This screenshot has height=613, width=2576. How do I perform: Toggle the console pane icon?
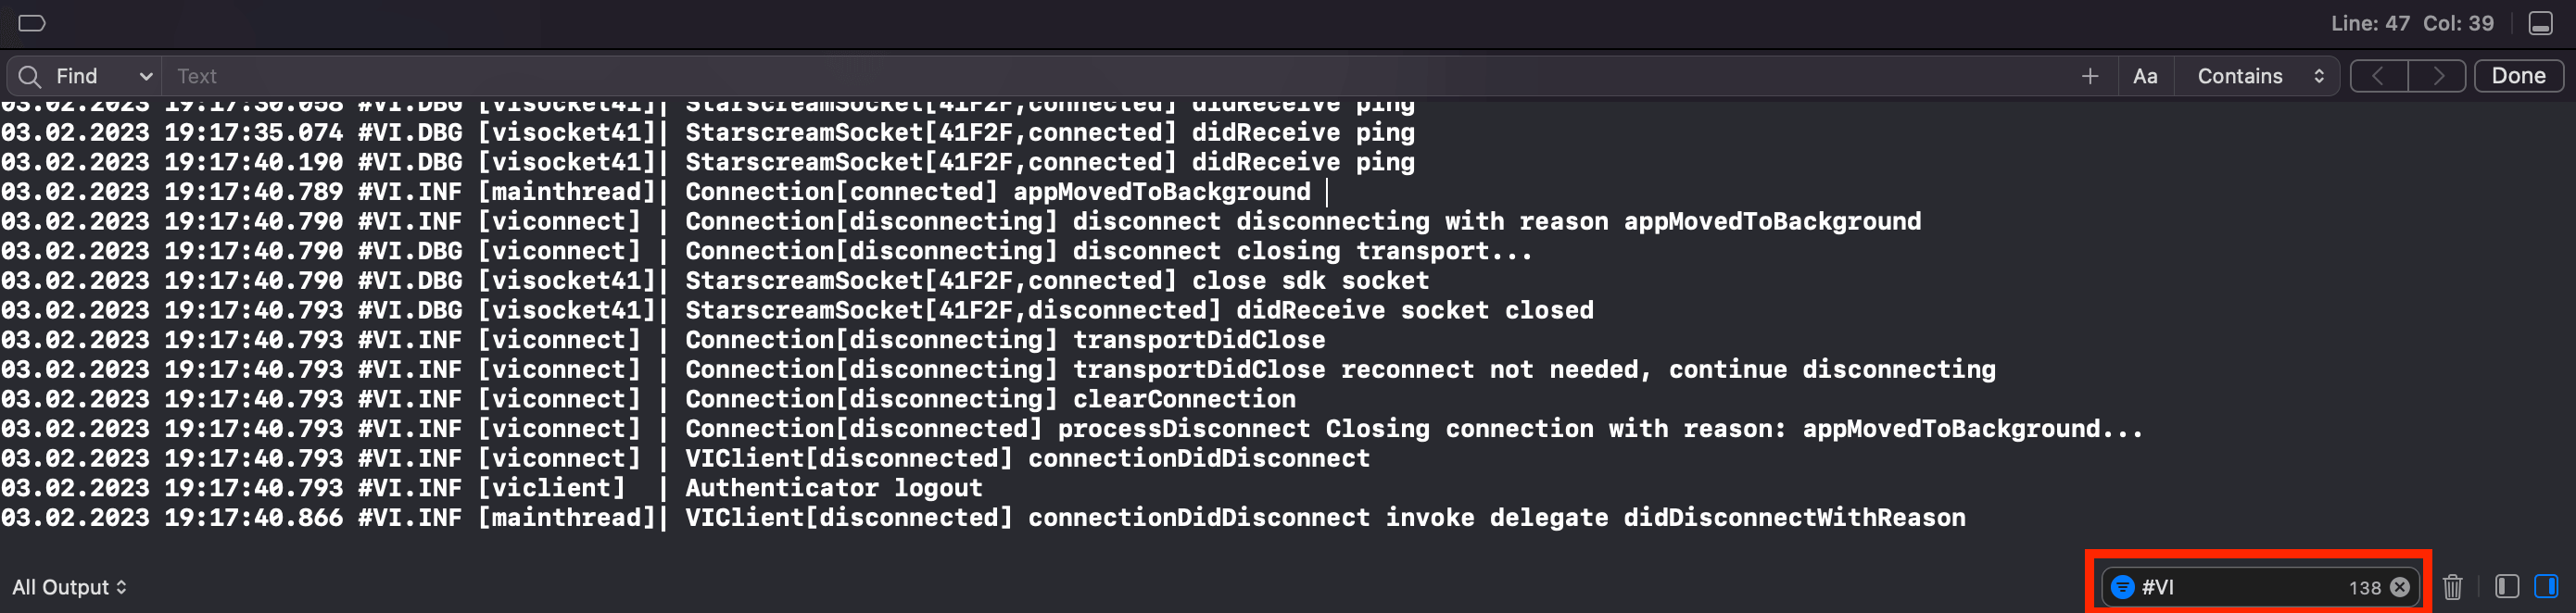tap(2546, 586)
